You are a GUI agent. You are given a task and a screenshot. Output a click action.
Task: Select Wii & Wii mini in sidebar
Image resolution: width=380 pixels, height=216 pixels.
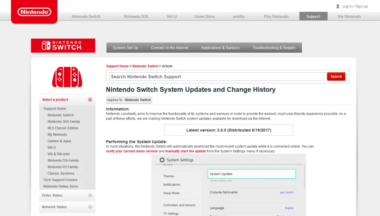pos(58,154)
